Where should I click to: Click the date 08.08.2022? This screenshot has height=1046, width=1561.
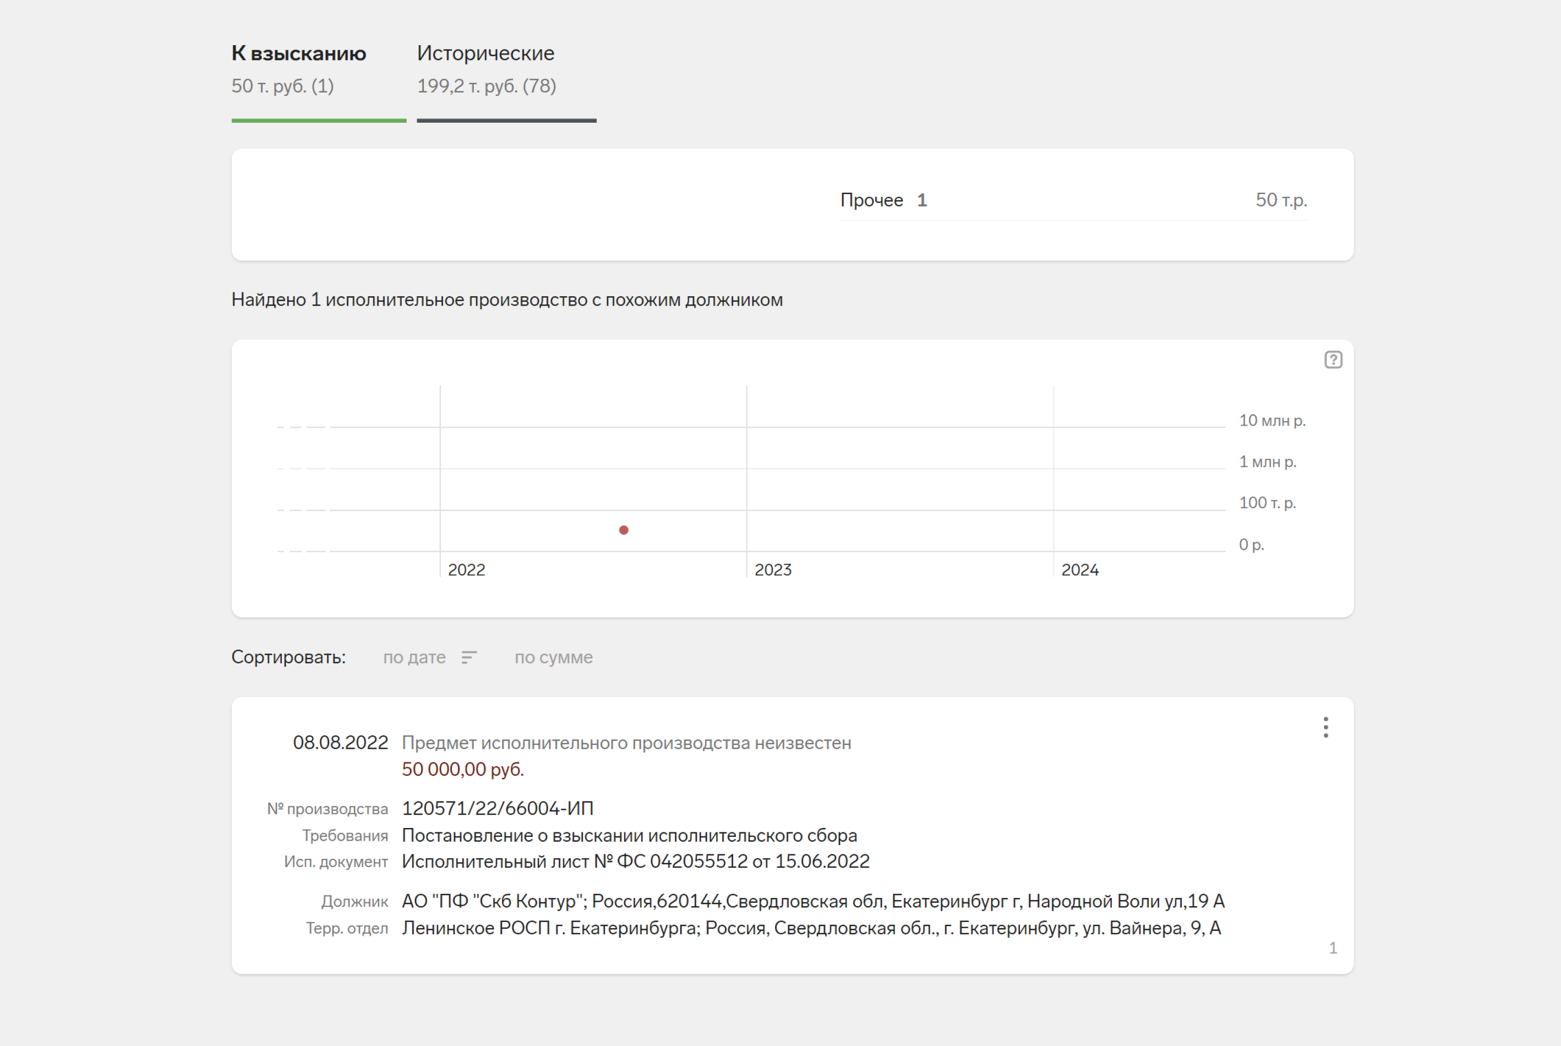340,743
